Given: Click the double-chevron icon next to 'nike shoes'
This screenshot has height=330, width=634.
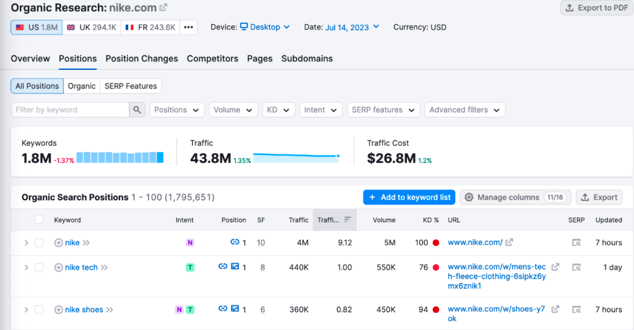Looking at the screenshot, I should point(110,310).
